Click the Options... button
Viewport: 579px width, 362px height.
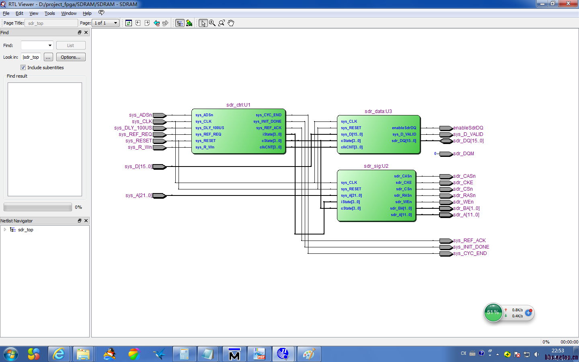[x=71, y=57]
